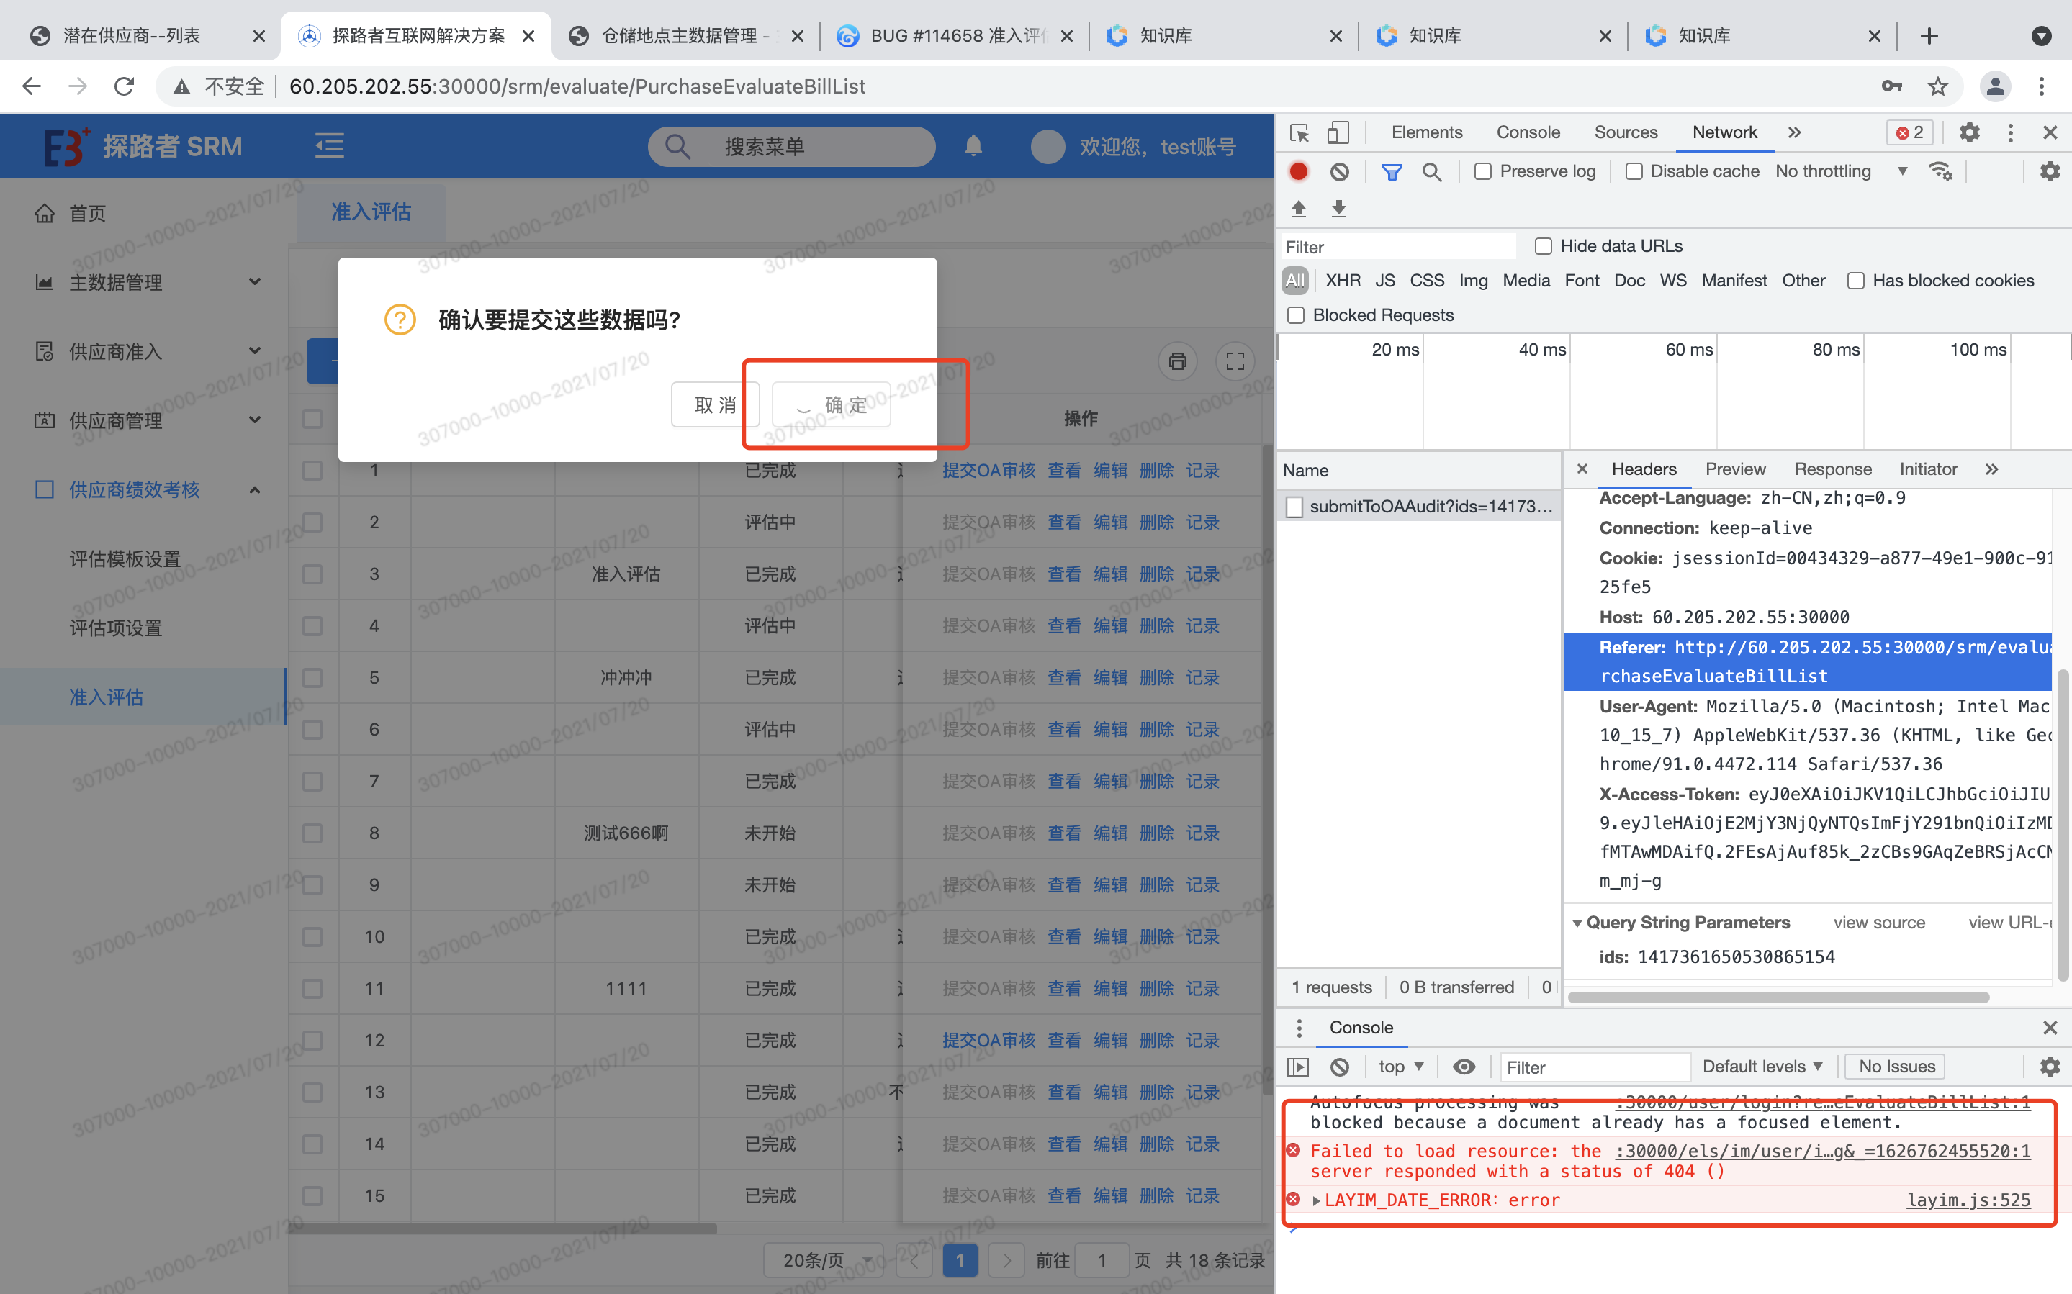2072x1294 pixels.
Task: Open the layim.js:525 source link
Action: click(x=1968, y=1200)
